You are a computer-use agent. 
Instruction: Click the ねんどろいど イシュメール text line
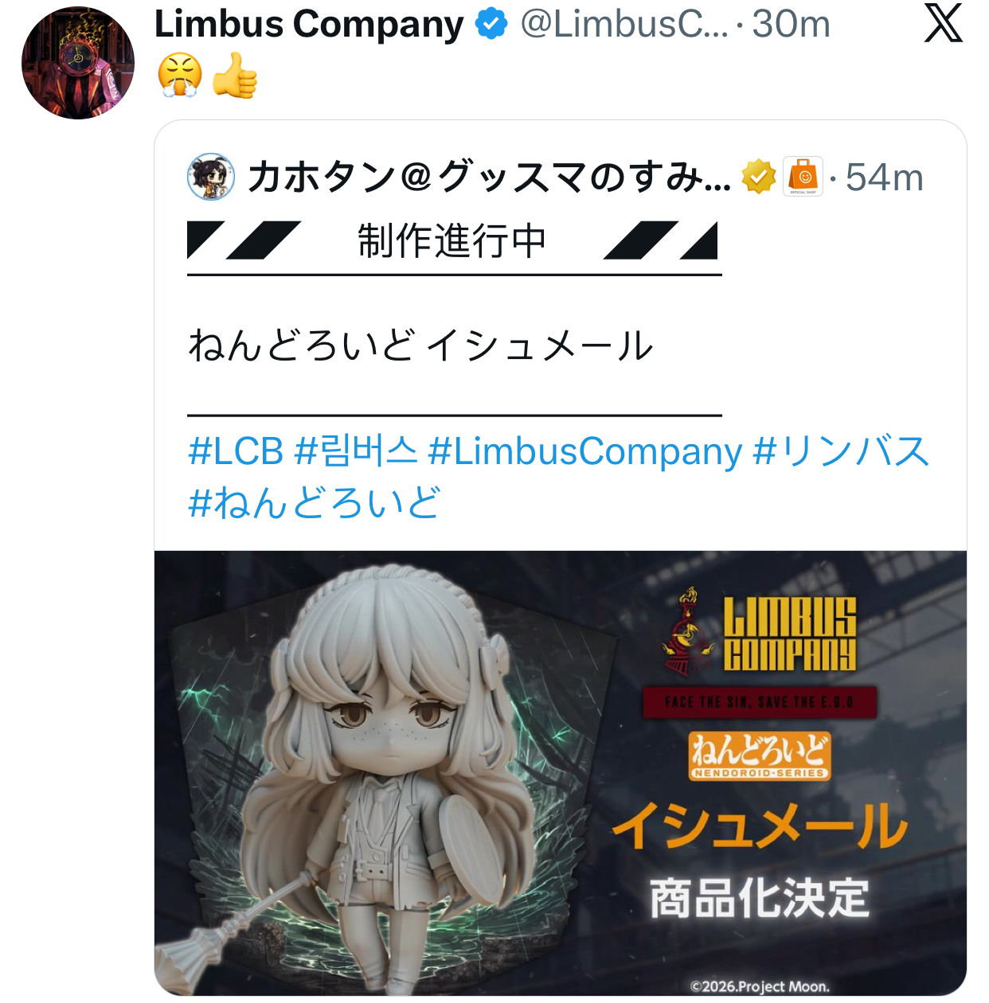[421, 346]
